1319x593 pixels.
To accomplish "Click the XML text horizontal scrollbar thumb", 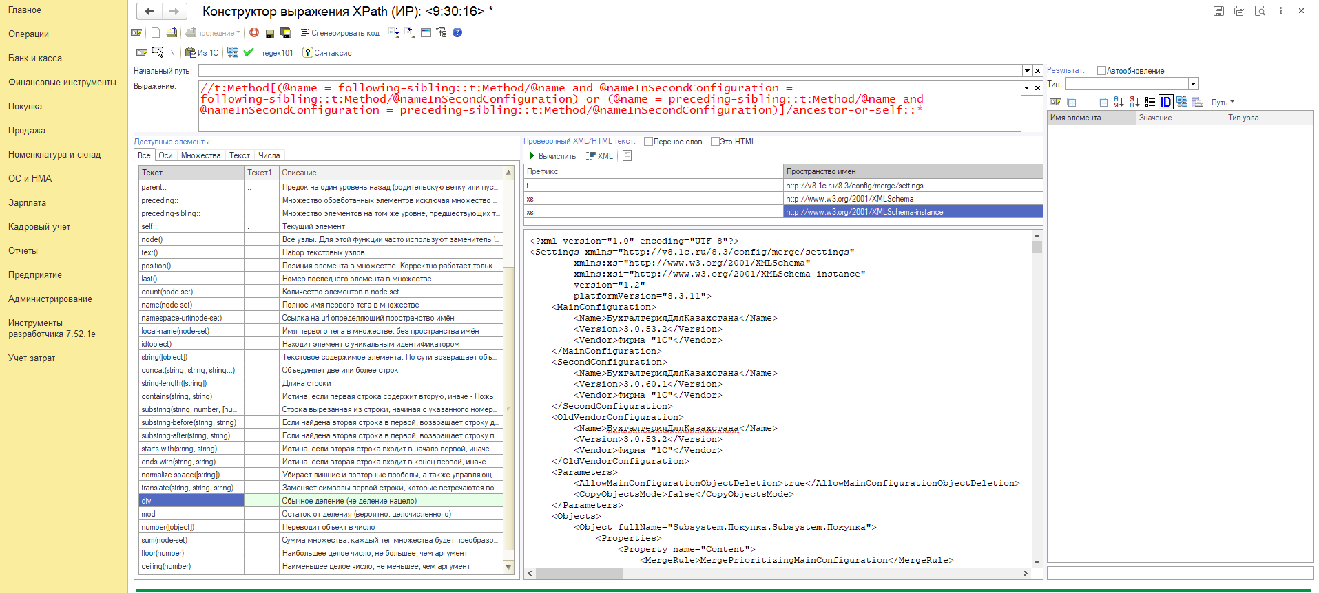I will point(579,573).
